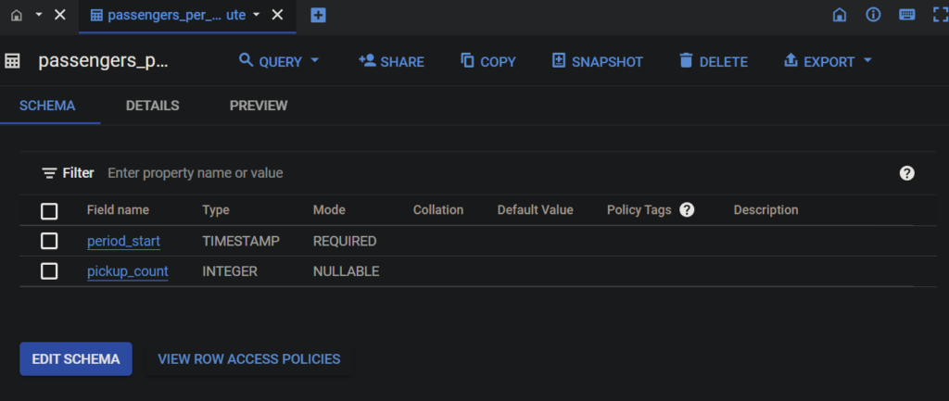Open keyboard shortcuts icon
The height and width of the screenshot is (401, 949).
[906, 16]
